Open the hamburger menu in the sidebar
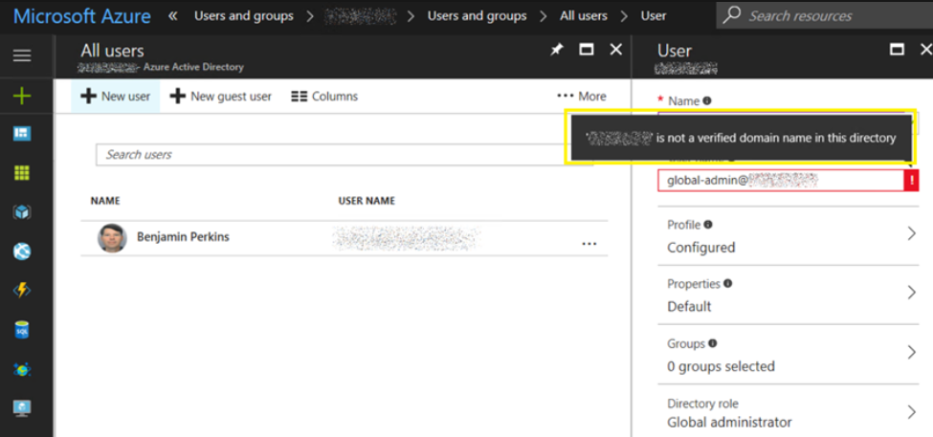The width and height of the screenshot is (933, 437). [x=21, y=55]
